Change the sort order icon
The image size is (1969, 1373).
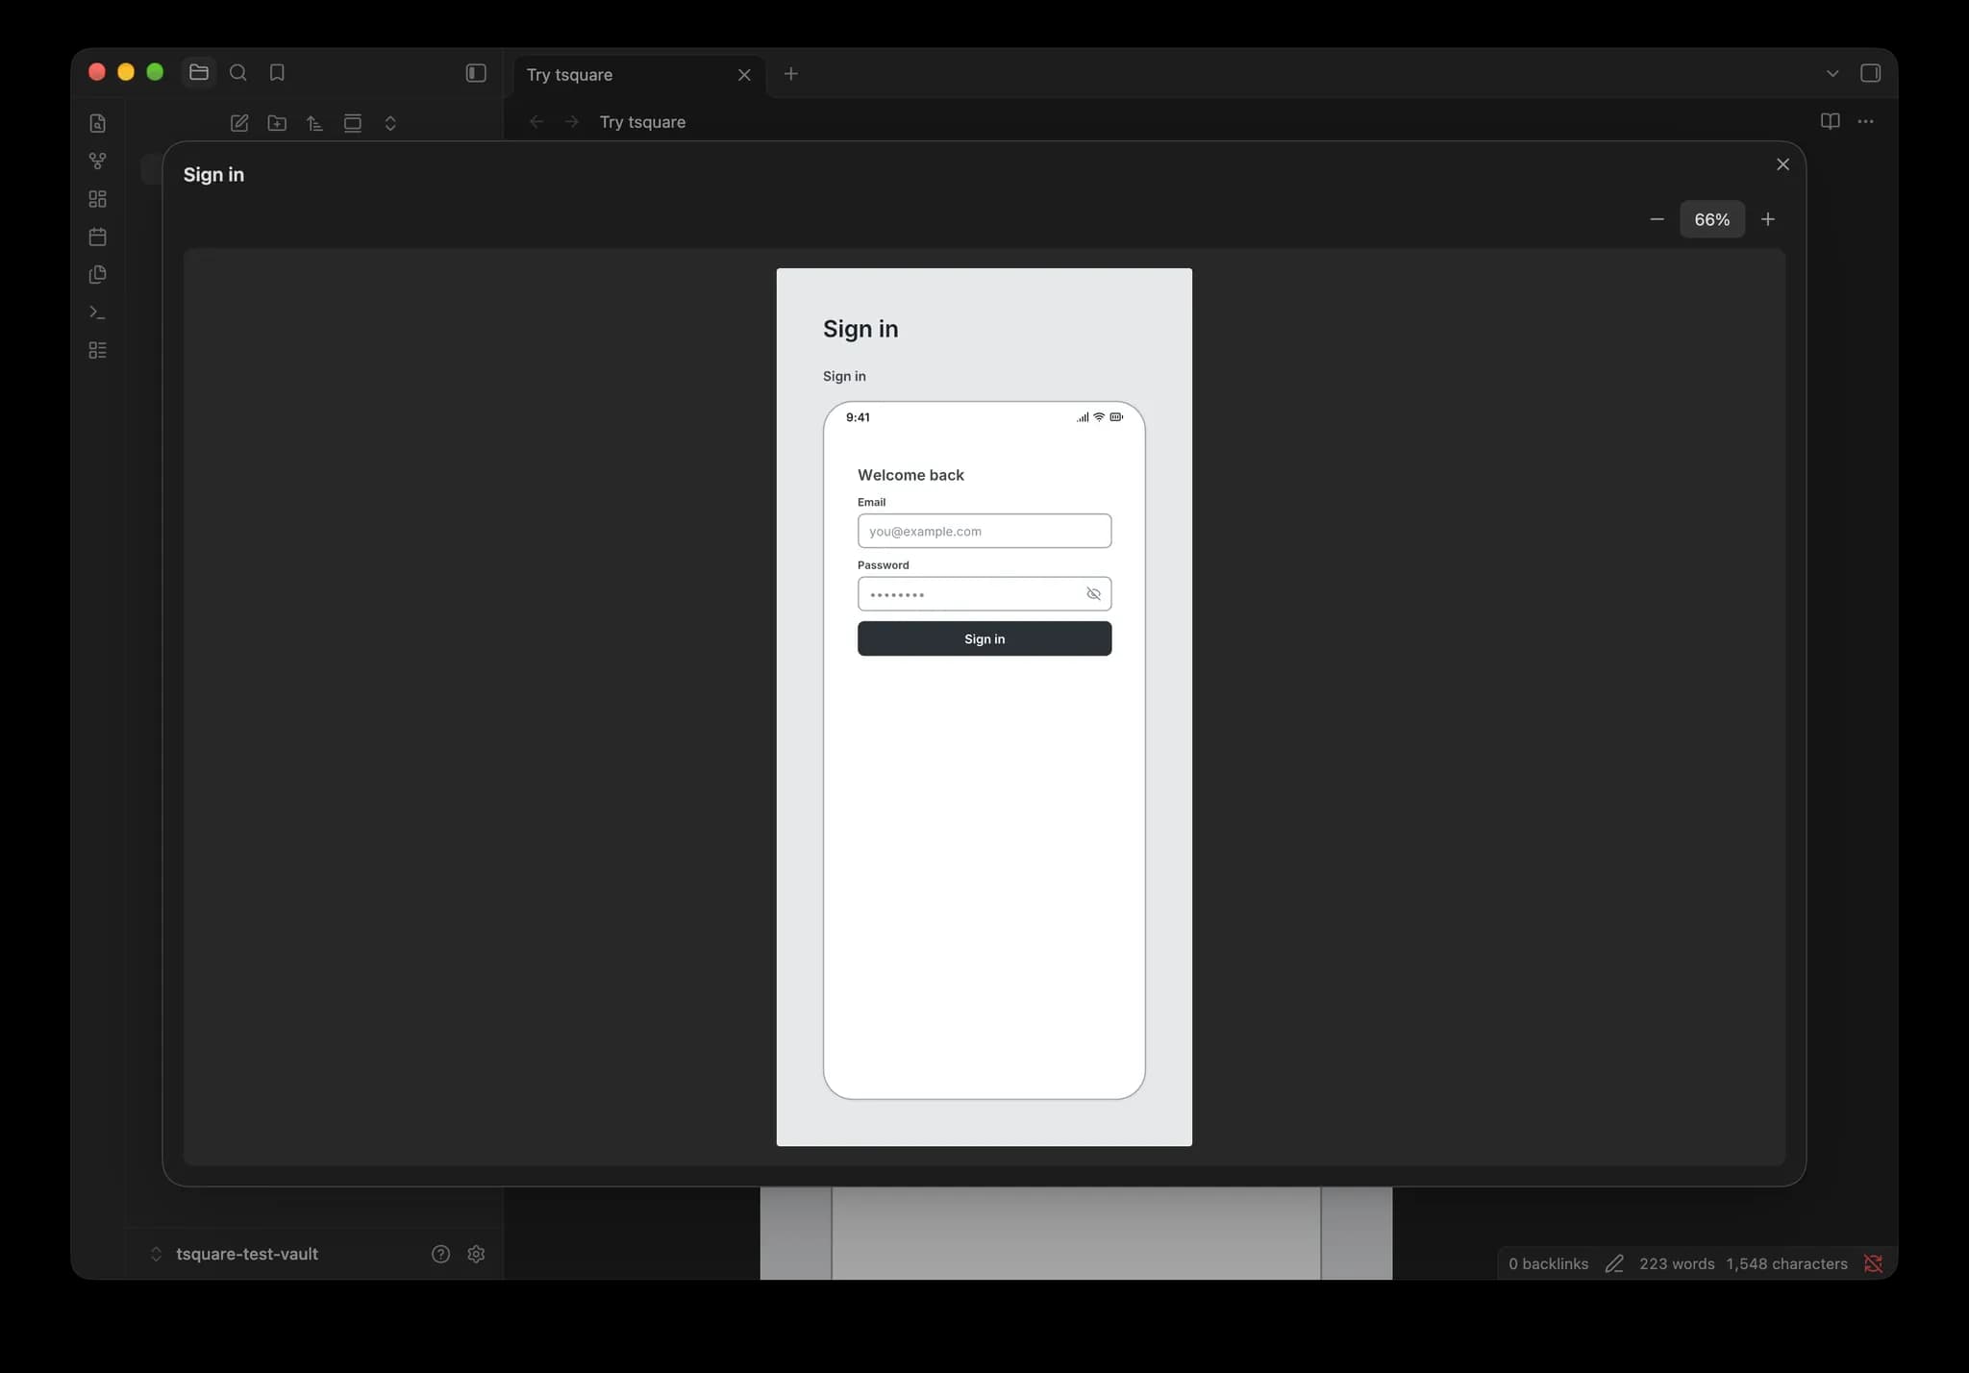click(x=314, y=123)
